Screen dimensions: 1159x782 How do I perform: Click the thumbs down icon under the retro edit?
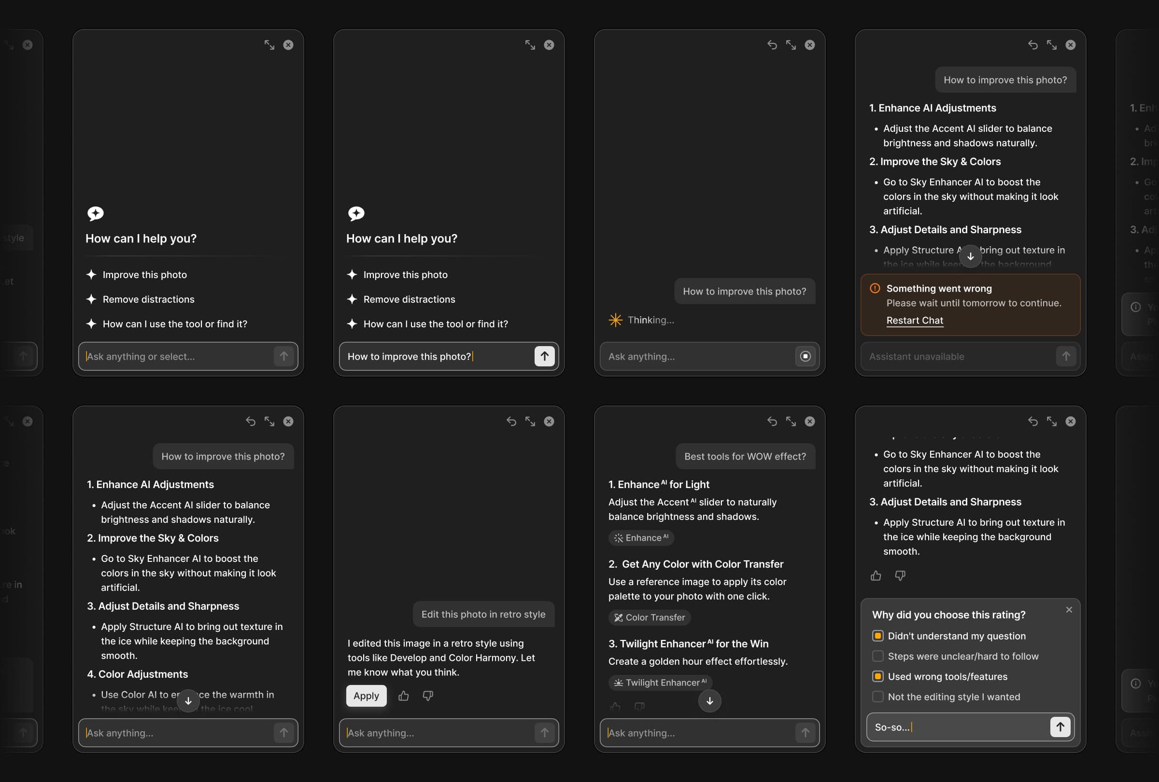(427, 696)
